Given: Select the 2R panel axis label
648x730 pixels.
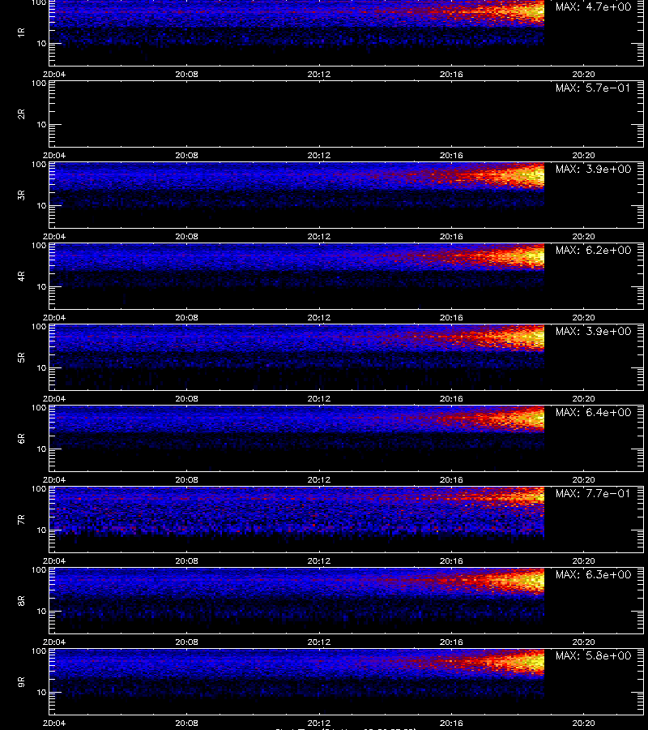Looking at the screenshot, I should tap(21, 114).
